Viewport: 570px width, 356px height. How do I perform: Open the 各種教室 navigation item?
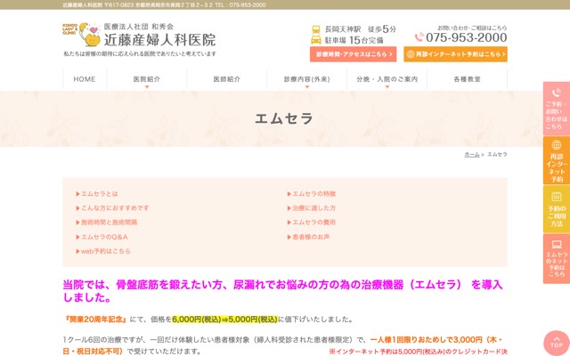coord(467,79)
